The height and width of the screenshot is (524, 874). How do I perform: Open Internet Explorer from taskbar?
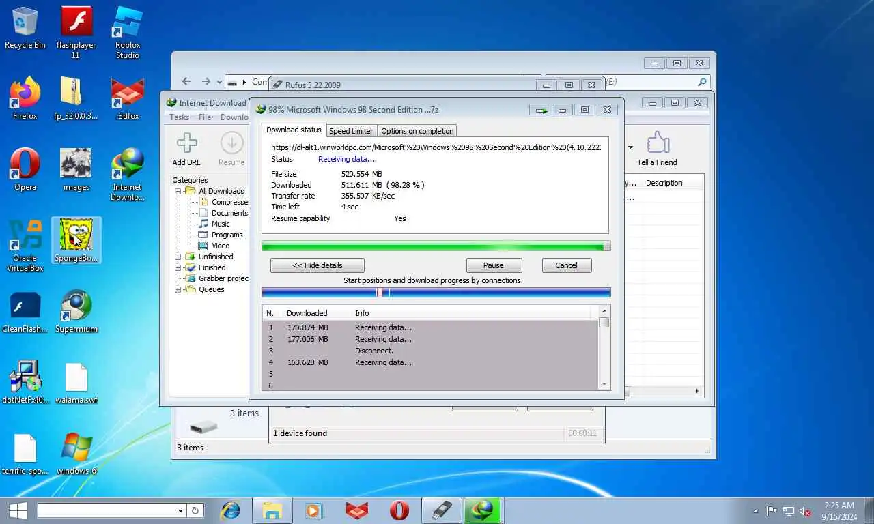[231, 510]
